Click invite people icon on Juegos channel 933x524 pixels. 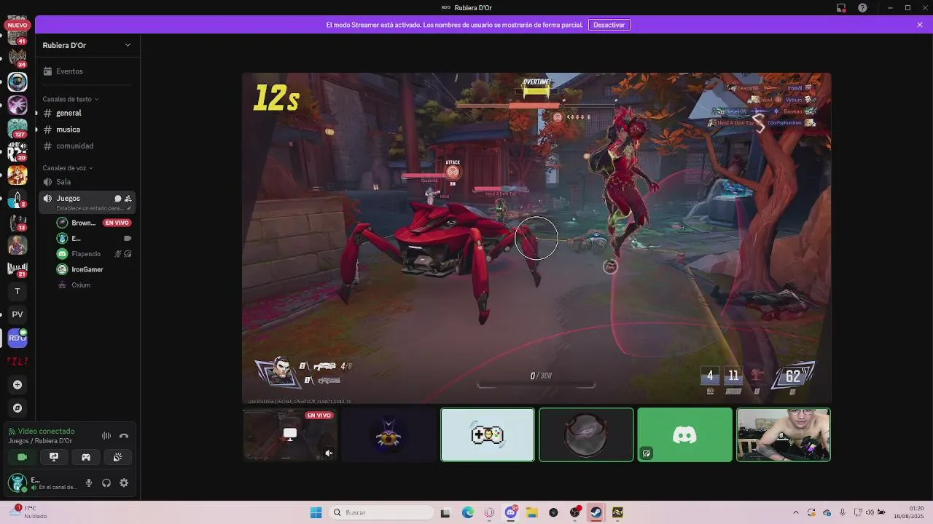pyautogui.click(x=128, y=198)
